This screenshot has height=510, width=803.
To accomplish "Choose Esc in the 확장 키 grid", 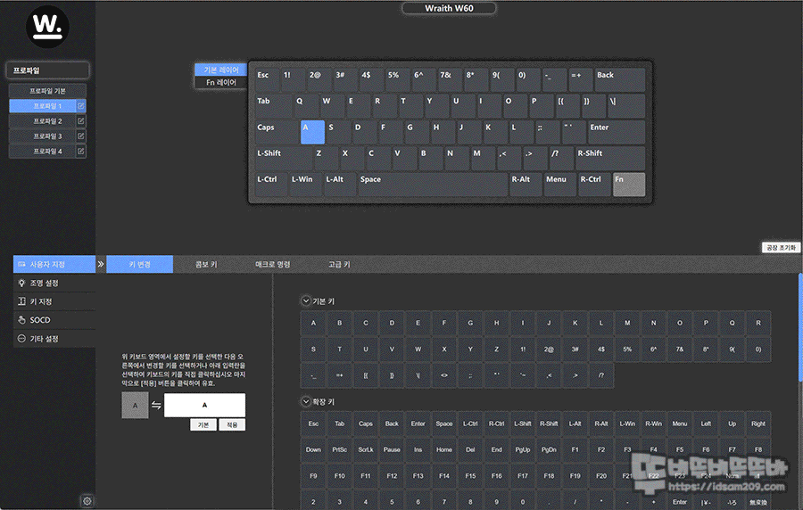I will click(313, 424).
